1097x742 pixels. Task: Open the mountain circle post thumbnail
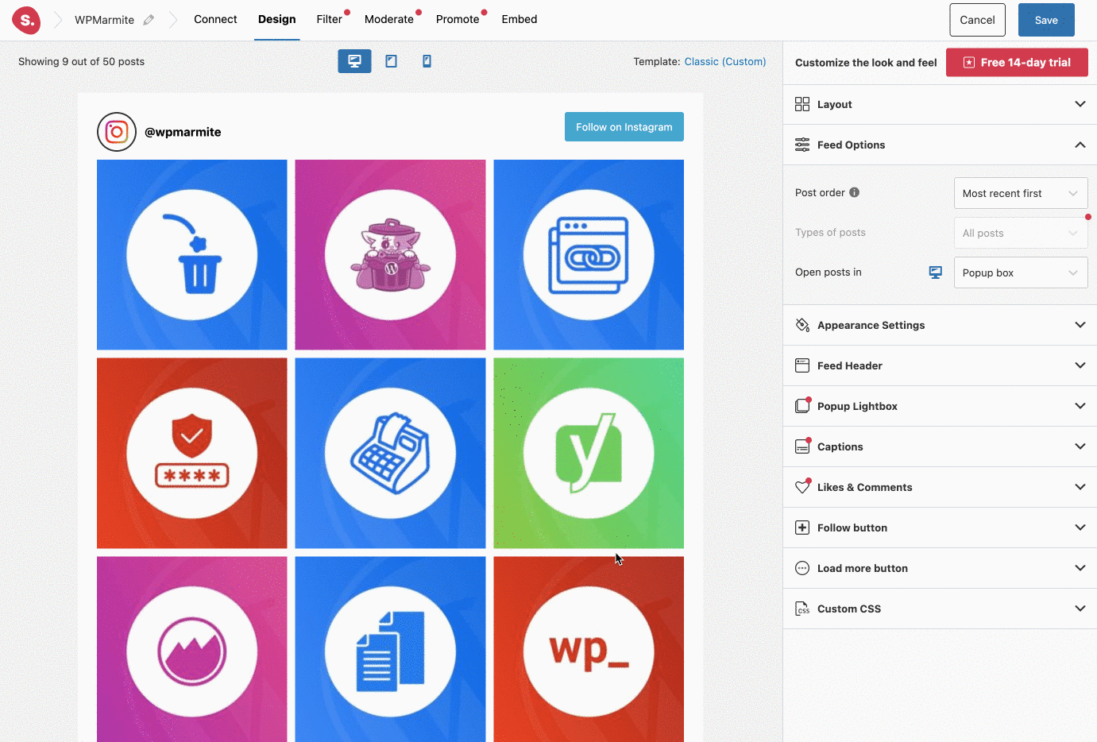click(192, 649)
